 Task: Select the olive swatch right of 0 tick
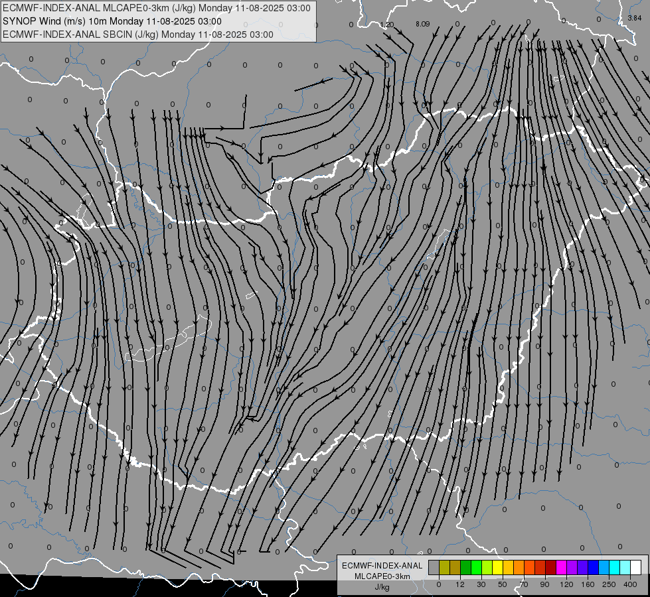click(x=444, y=567)
